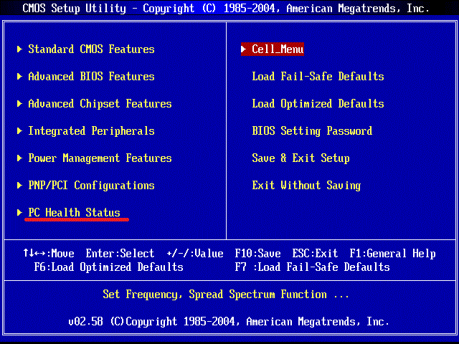Image resolution: width=459 pixels, height=344 pixels.
Task: Click the CMOS Setup Utility title bar
Action: click(x=226, y=8)
